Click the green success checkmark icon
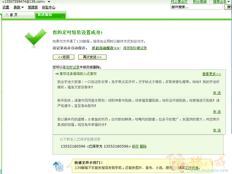 click(36, 38)
